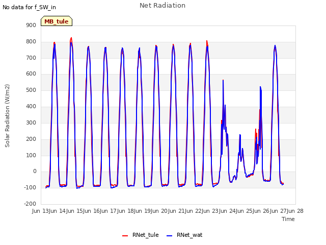Click the 500 y-axis tick label
The image size is (326, 245).
point(31,90)
